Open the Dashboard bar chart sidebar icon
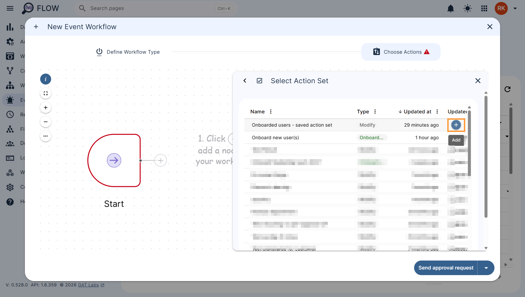The image size is (525, 297). tap(10, 27)
